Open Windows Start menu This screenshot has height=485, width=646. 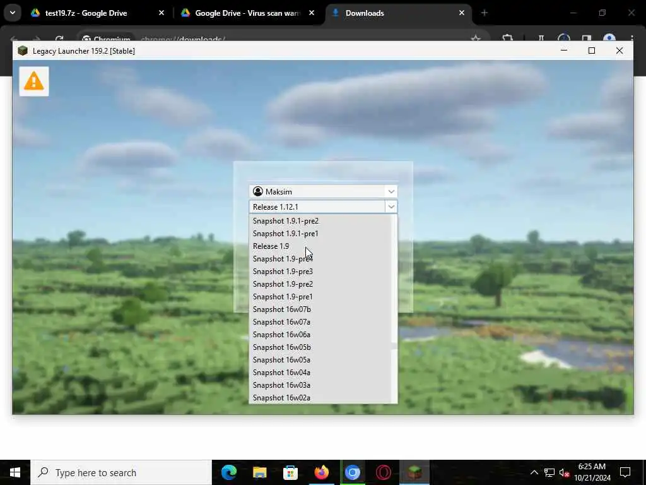pyautogui.click(x=15, y=472)
